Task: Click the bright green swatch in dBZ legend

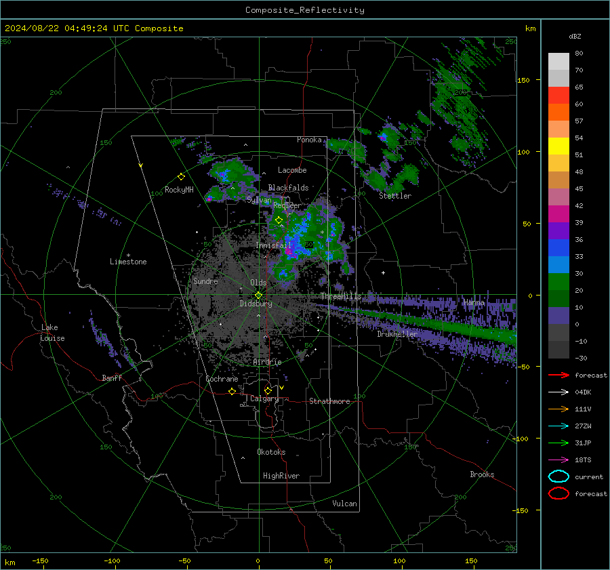Action: pos(558,282)
